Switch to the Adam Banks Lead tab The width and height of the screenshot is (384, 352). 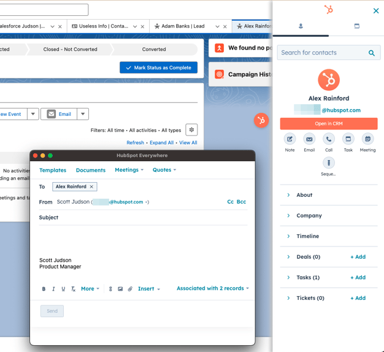[183, 26]
